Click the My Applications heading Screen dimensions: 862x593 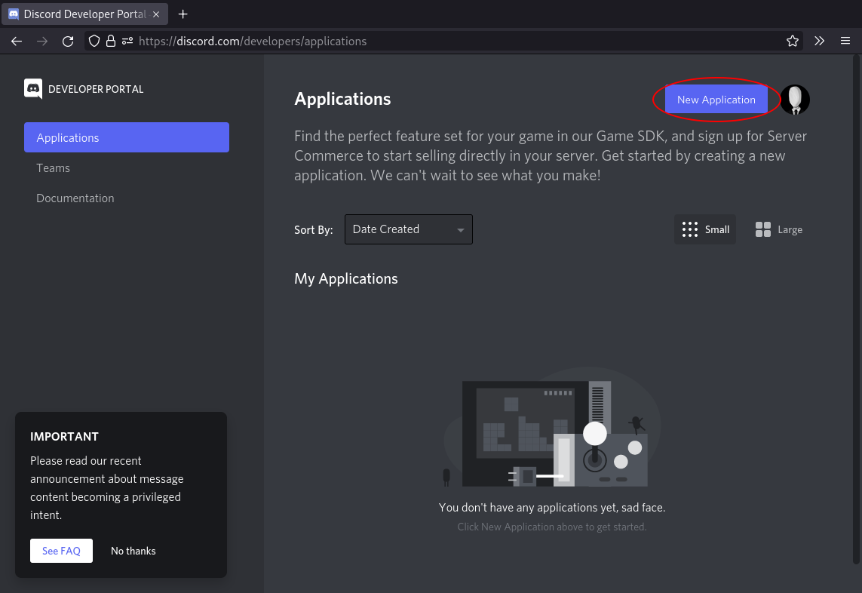click(346, 279)
